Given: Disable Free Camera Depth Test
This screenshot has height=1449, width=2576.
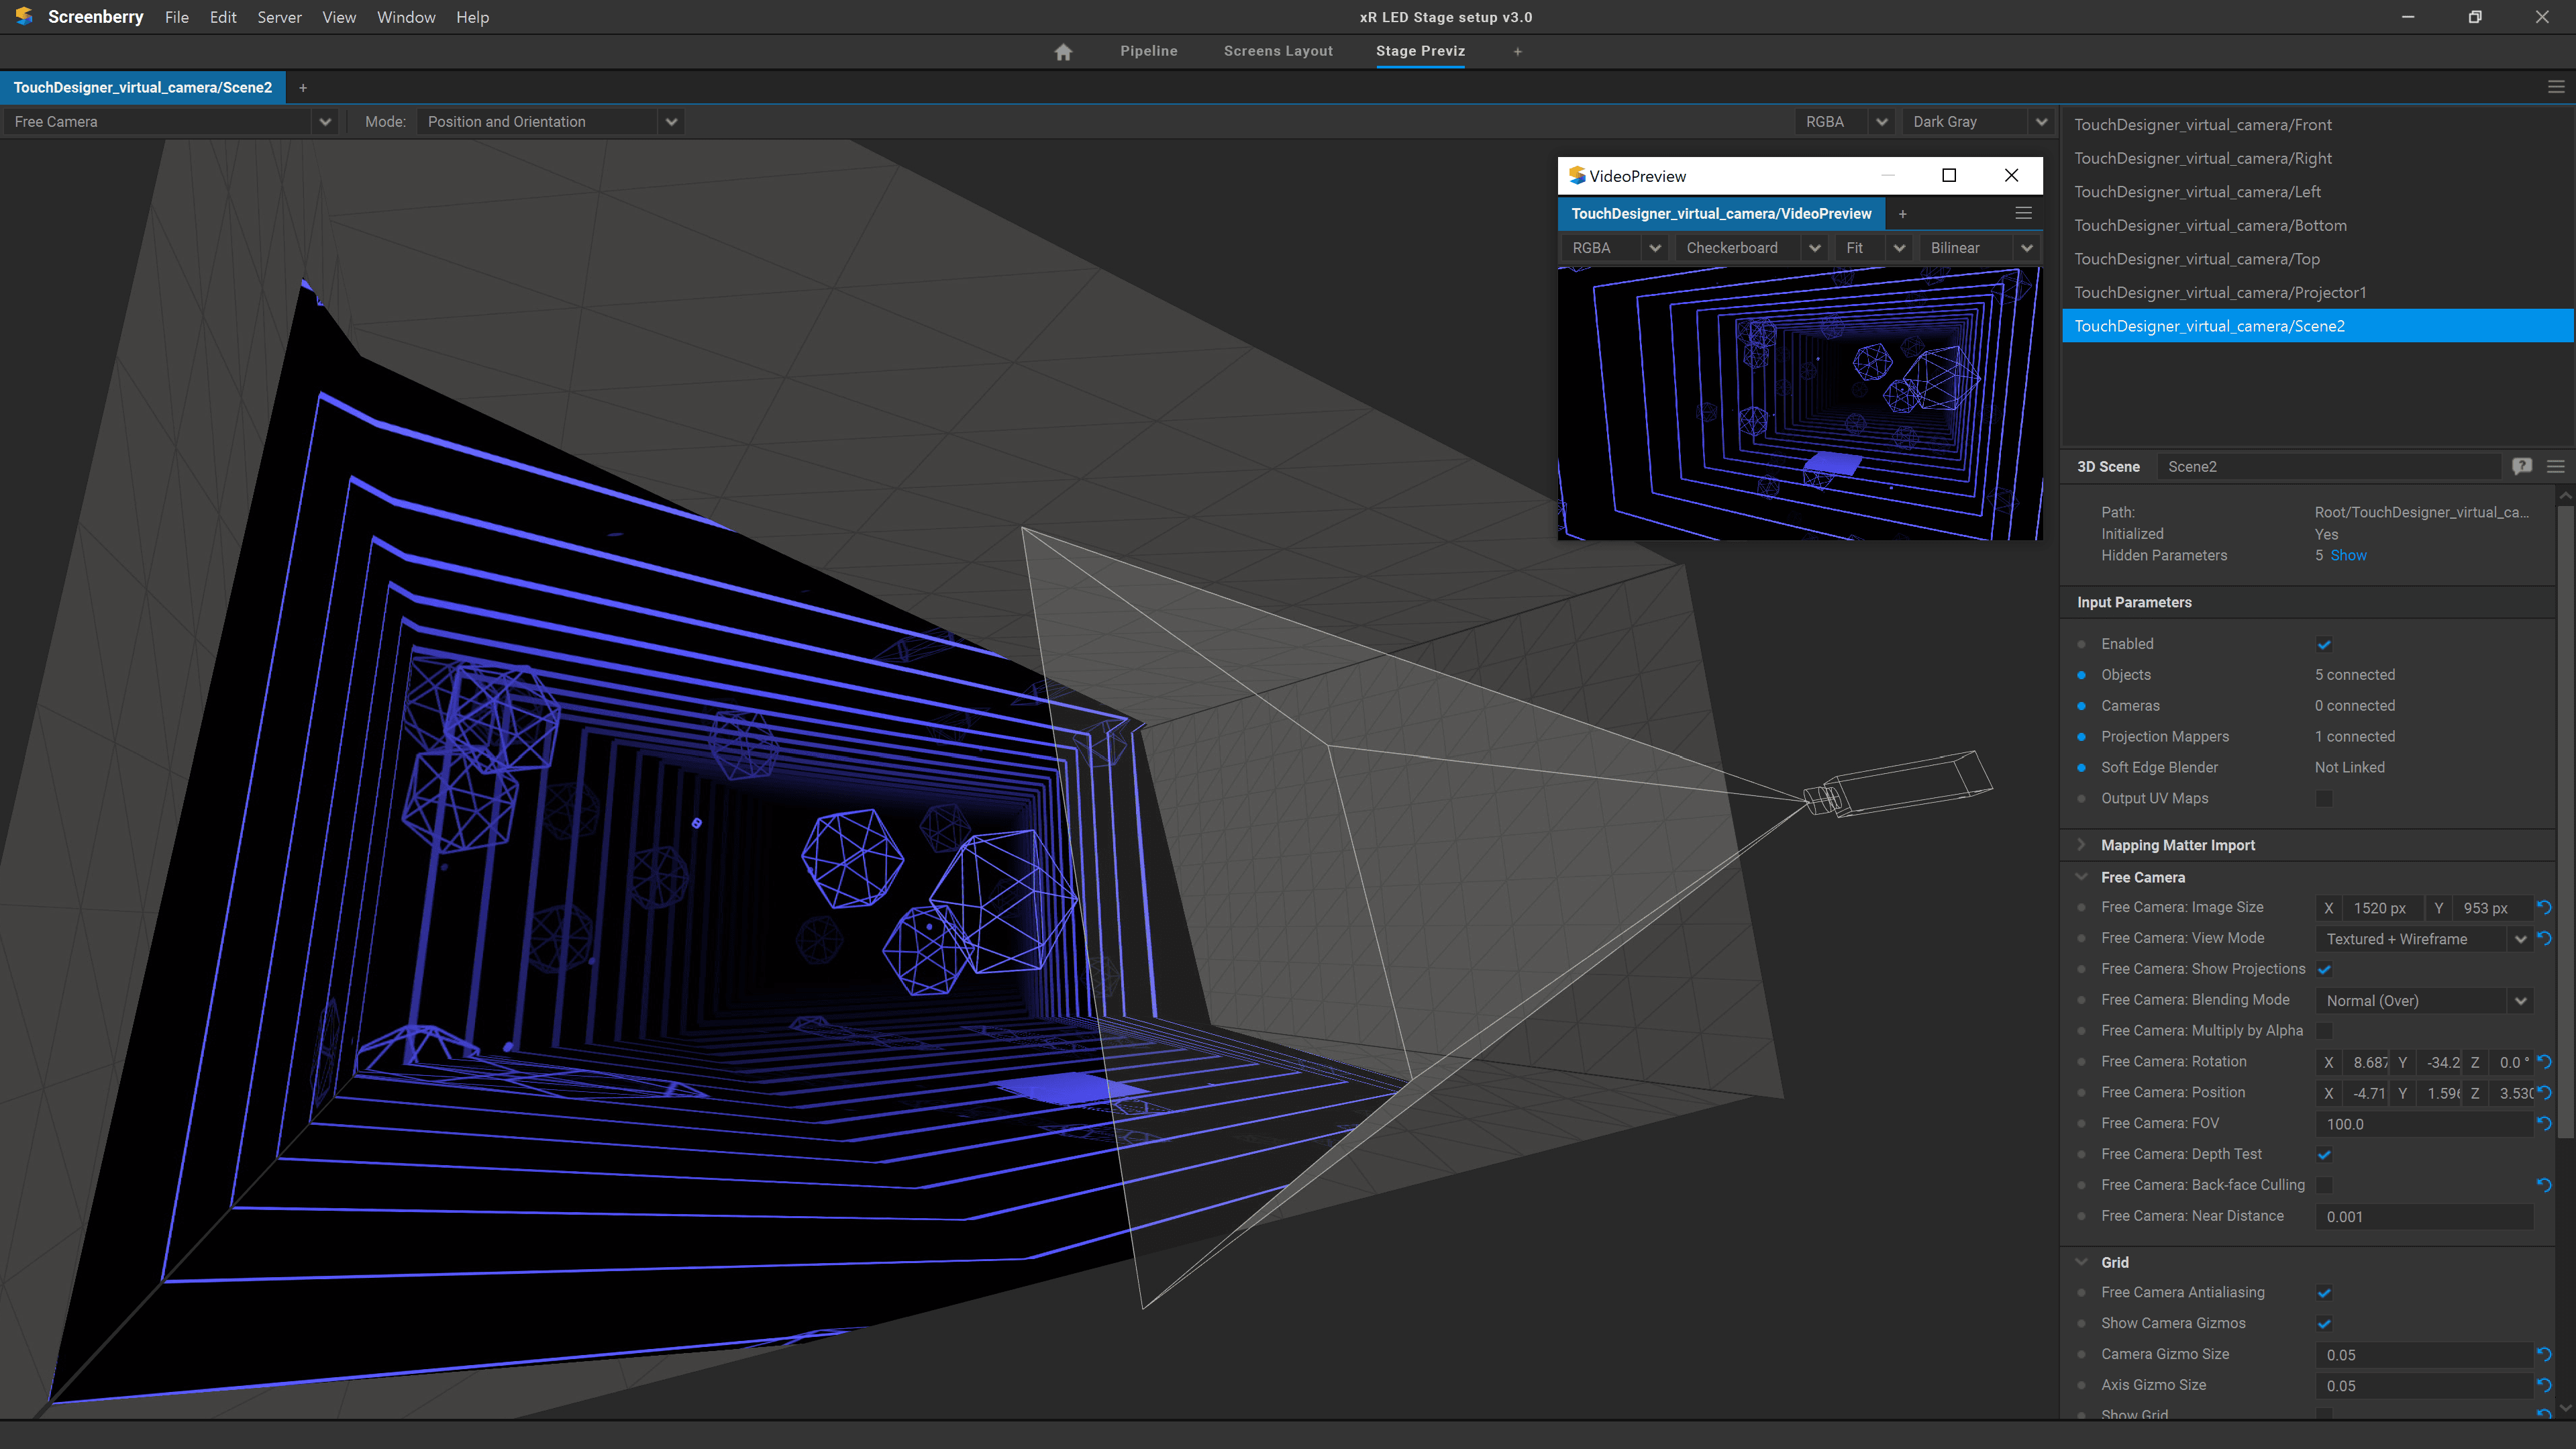Looking at the screenshot, I should click(x=2324, y=1154).
